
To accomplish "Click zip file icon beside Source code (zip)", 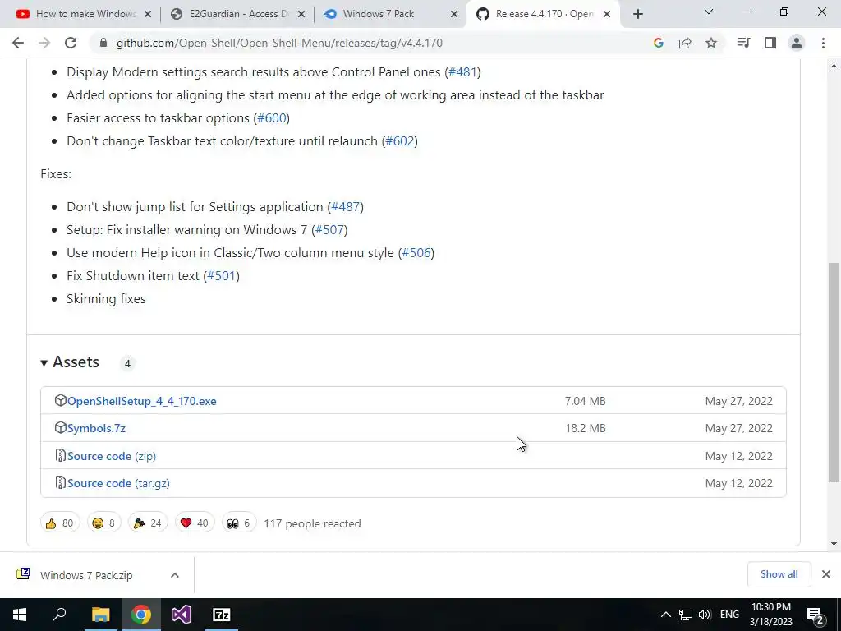I will click(x=61, y=455).
